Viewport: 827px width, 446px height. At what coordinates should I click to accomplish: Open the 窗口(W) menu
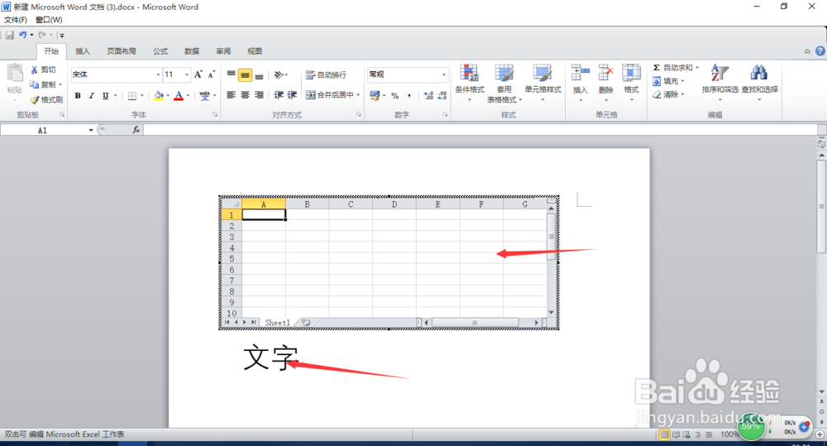49,20
